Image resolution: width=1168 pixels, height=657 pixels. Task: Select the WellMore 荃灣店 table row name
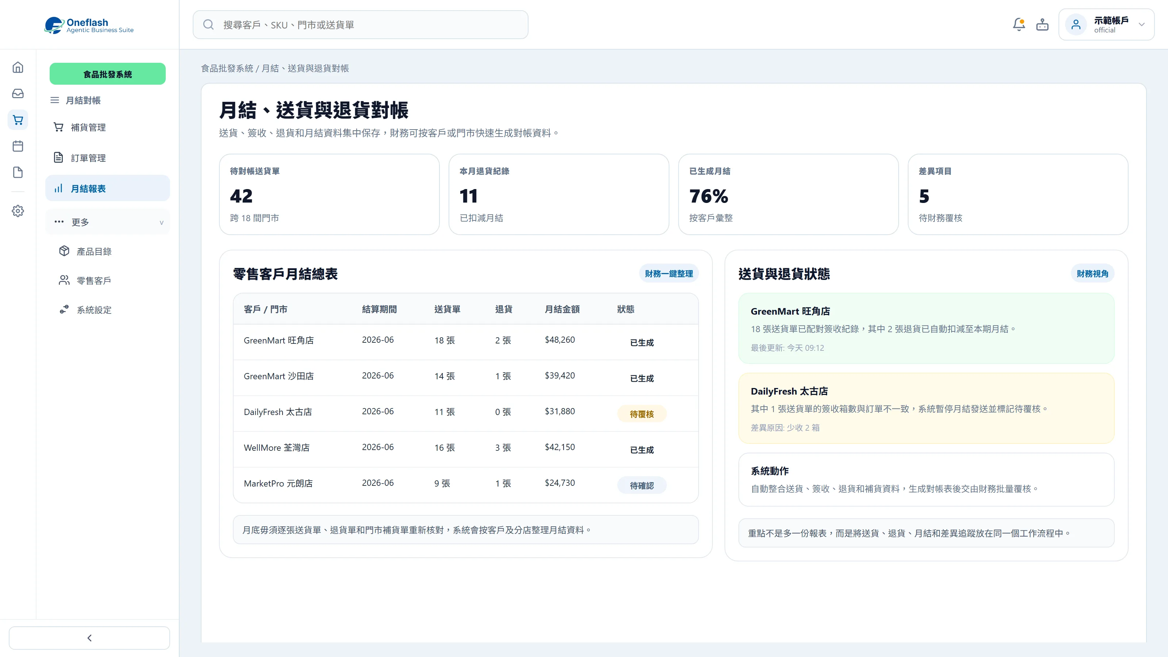pyautogui.click(x=277, y=447)
